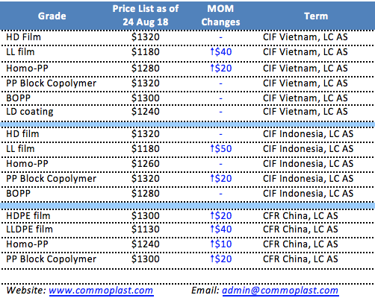Select the HDPE film grade cell

coord(28,216)
